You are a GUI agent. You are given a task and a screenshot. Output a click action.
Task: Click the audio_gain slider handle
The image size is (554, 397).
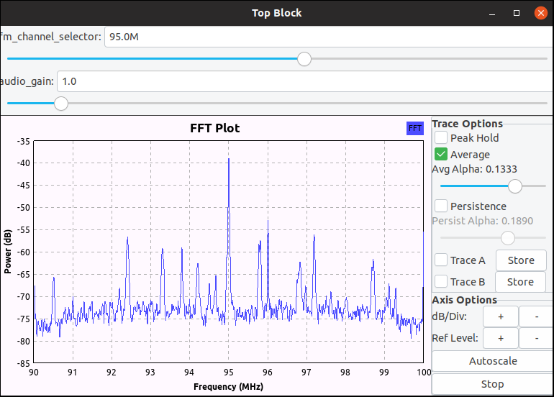61,104
